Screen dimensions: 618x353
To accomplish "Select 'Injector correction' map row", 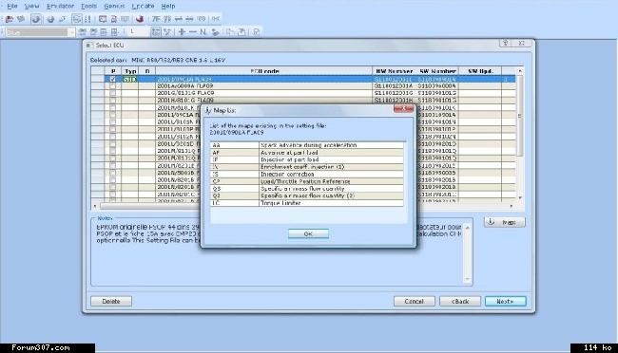I will click(307, 174).
